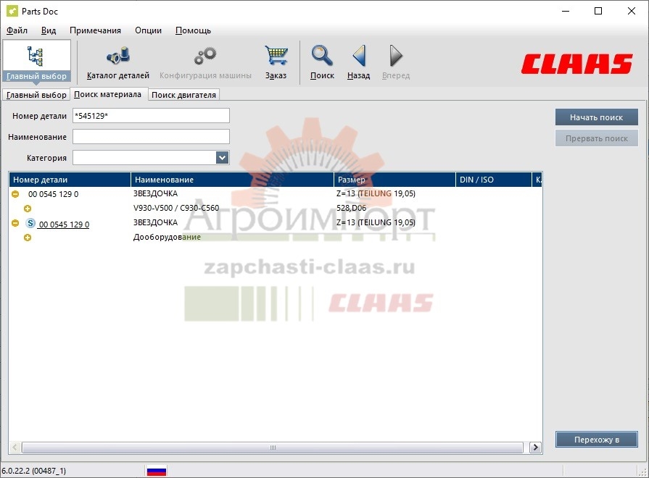
Task: Select the 528,D06 size cell
Action: pyautogui.click(x=352, y=208)
